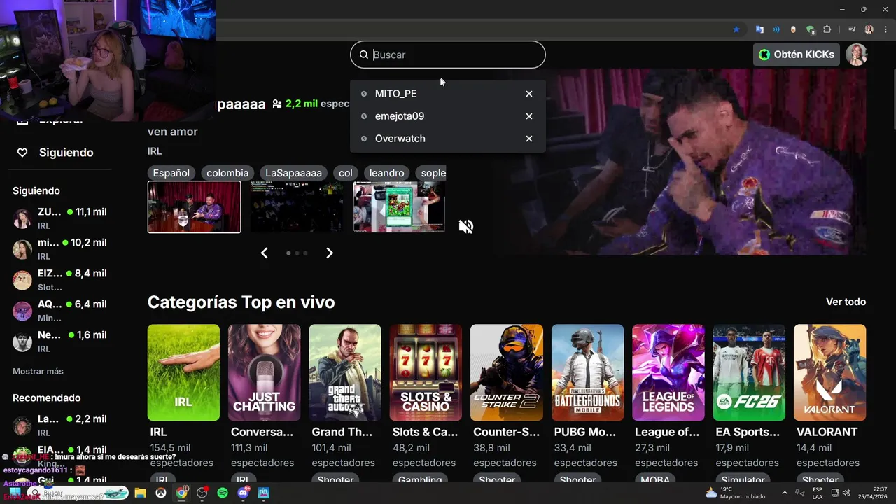Image resolution: width=896 pixels, height=504 pixels.
Task: Expand Mostrar más in followed list
Action: 38,372
